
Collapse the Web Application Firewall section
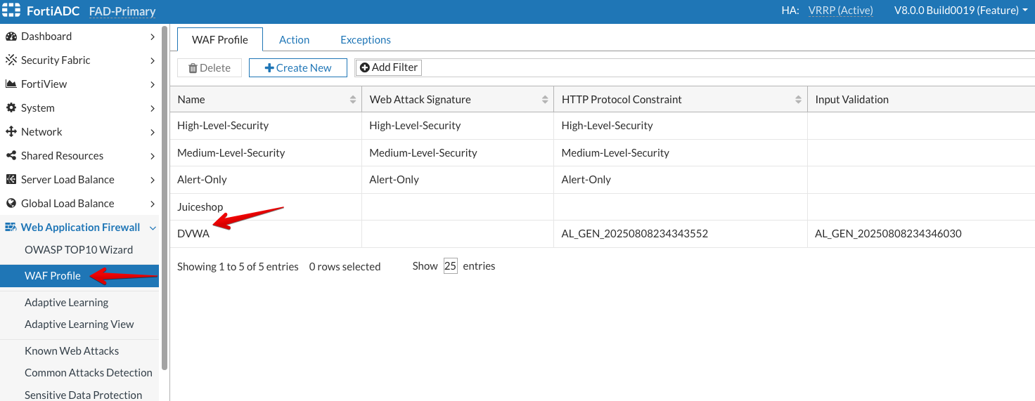pos(153,228)
